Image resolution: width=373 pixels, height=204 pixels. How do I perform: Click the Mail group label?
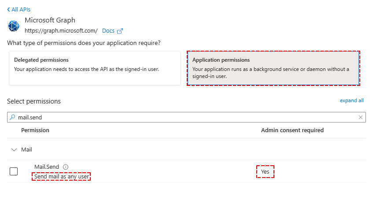26,150
